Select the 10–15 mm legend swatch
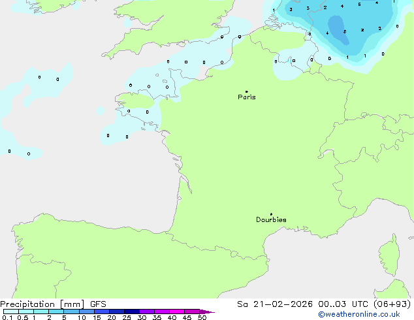The height and width of the screenshot is (320, 414). coord(86,312)
